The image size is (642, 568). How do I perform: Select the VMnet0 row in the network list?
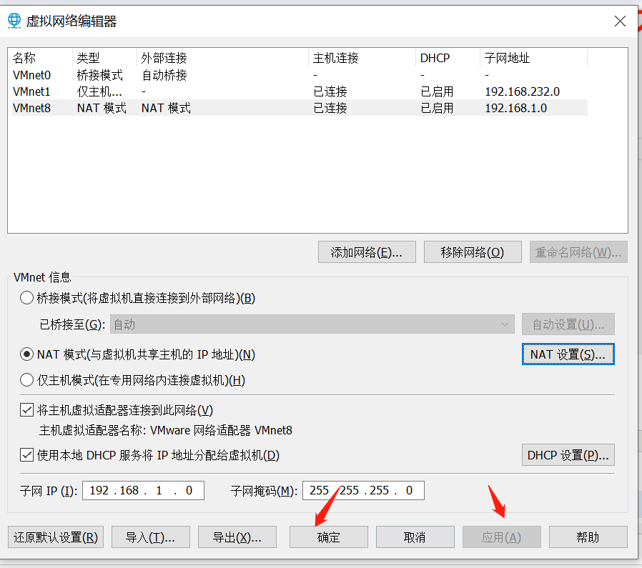point(300,75)
